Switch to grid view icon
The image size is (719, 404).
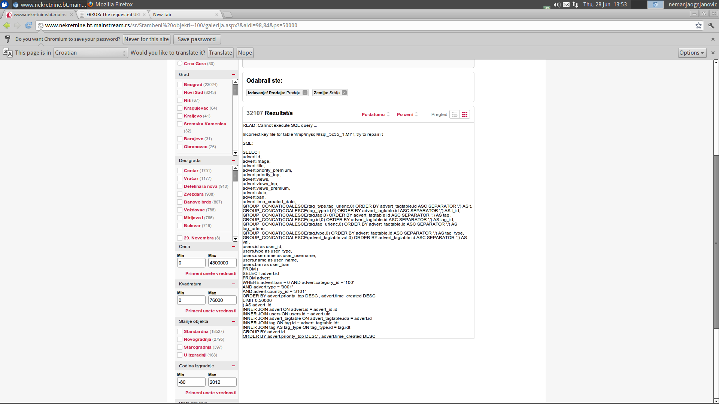[465, 114]
